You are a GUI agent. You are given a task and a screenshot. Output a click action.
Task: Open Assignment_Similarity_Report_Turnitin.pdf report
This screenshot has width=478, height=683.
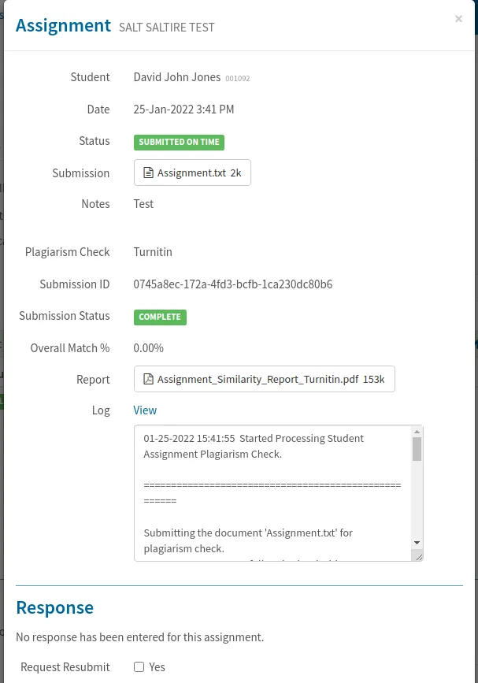[x=265, y=379]
